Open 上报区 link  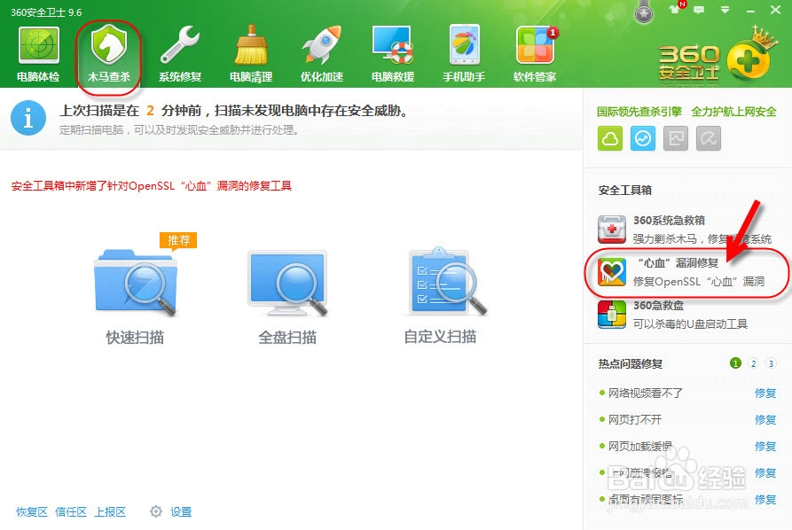pos(110,511)
